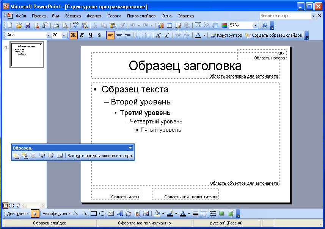The height and width of the screenshot is (229, 325).
Task: Insert a new slide master in Образец toolbar
Action: click(x=16, y=156)
